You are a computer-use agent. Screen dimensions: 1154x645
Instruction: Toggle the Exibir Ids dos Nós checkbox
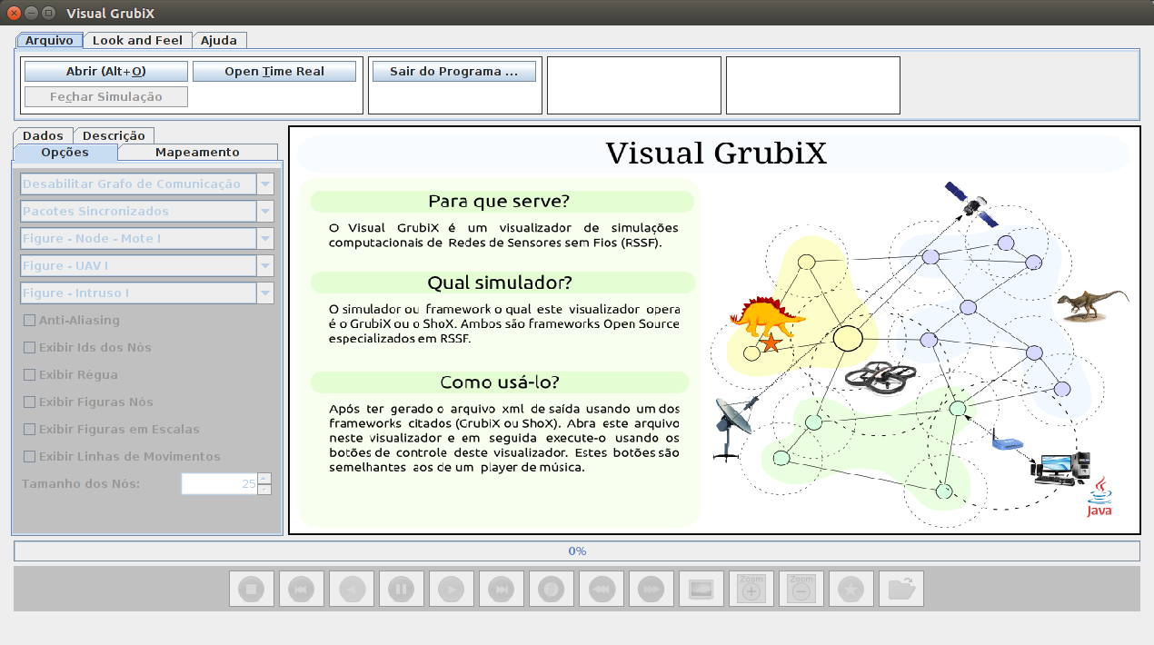87,347
